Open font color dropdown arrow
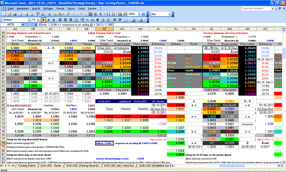The height and width of the screenshot is (172, 286). tap(145, 20)
